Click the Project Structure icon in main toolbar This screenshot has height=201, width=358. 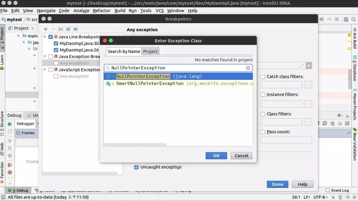coord(346,19)
